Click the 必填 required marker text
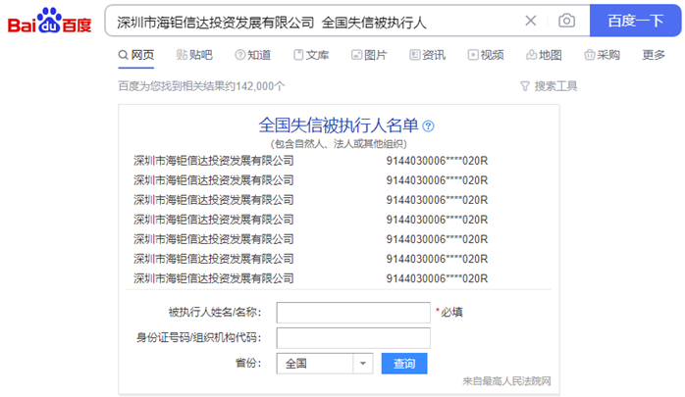This screenshot has width=685, height=397. point(451,313)
